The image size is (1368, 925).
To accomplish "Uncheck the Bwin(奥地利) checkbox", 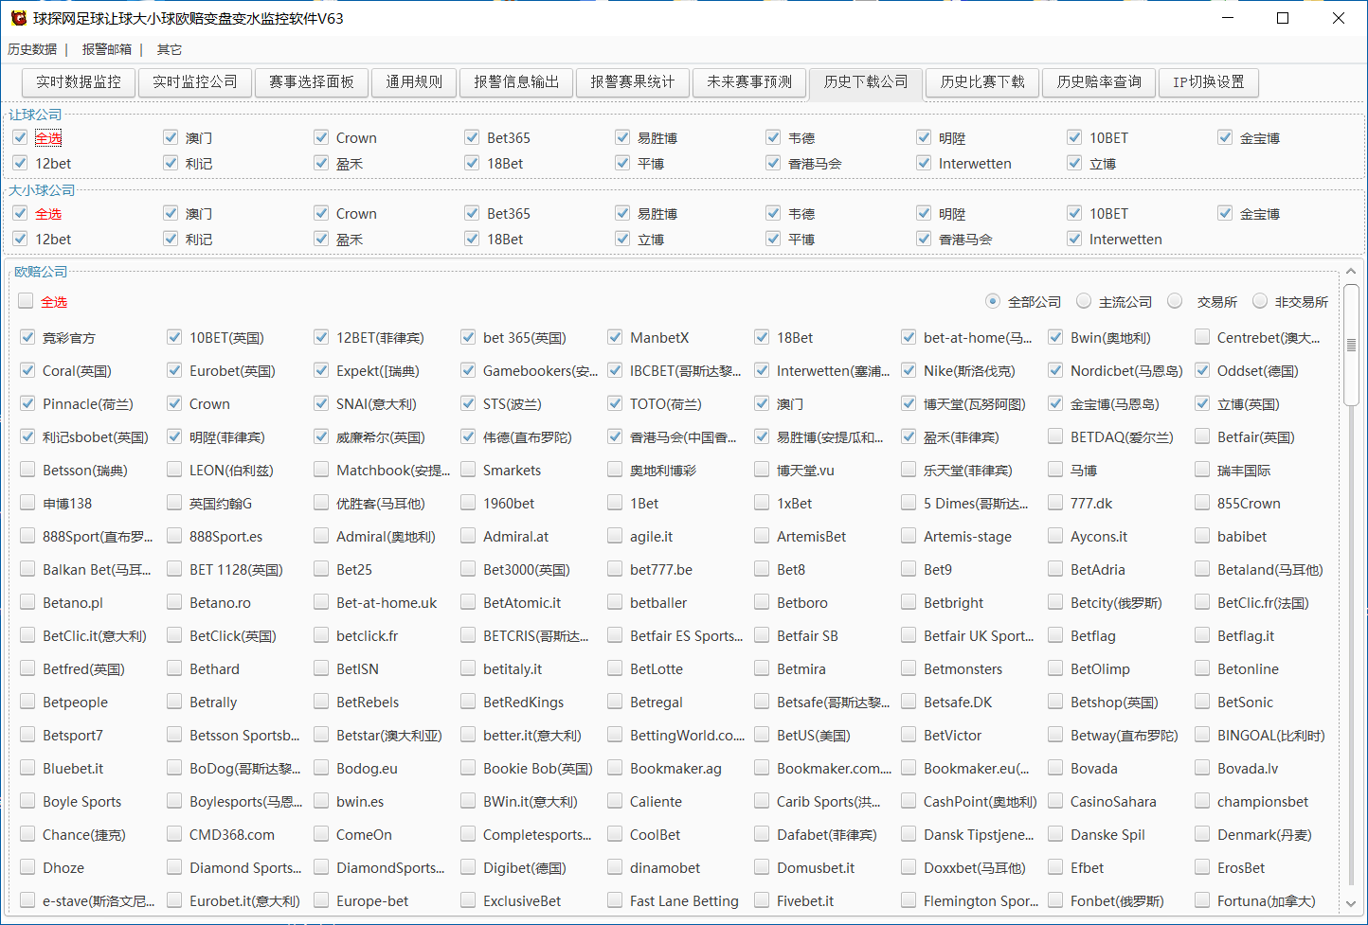I will click(1055, 337).
